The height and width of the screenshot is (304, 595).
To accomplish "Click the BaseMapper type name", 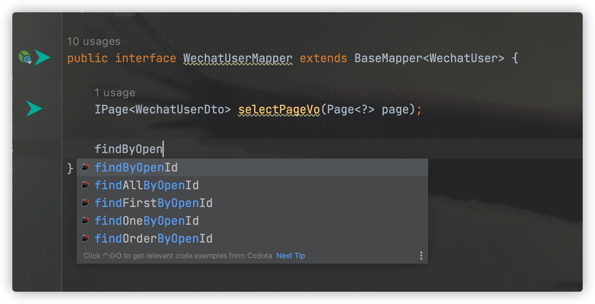I will (388, 58).
